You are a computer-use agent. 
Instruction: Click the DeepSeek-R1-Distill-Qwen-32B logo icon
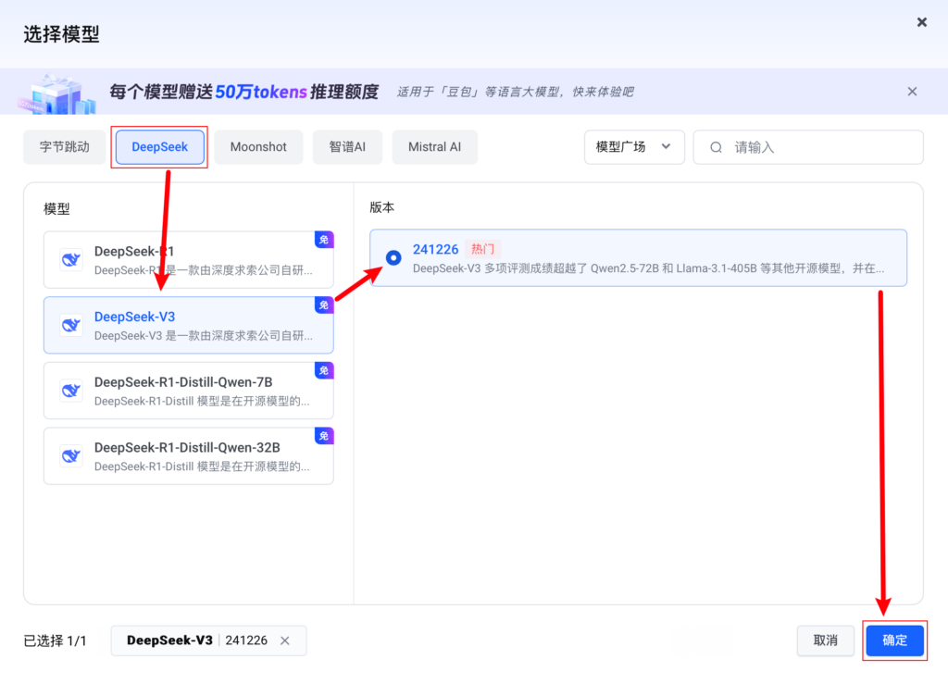pos(71,455)
